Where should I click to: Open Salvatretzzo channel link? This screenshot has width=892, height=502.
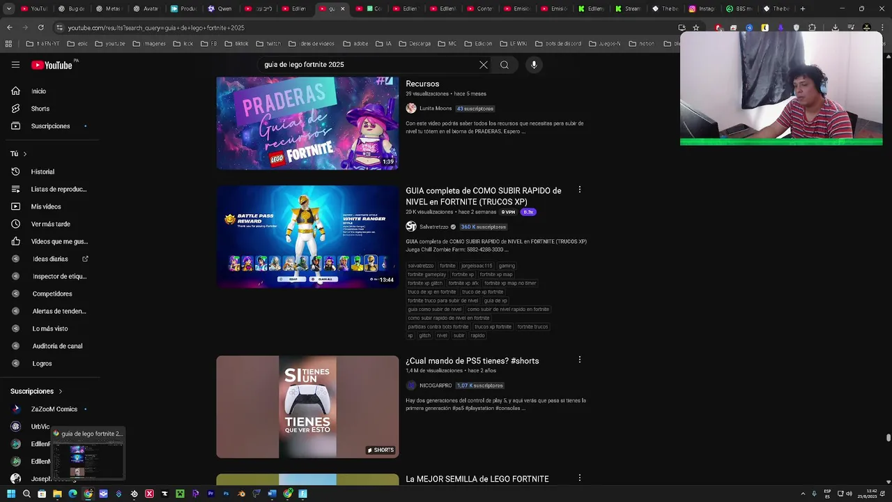click(x=434, y=227)
